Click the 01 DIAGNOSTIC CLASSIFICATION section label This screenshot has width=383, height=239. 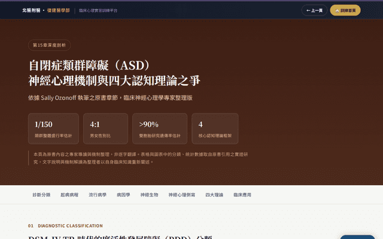pos(65,226)
